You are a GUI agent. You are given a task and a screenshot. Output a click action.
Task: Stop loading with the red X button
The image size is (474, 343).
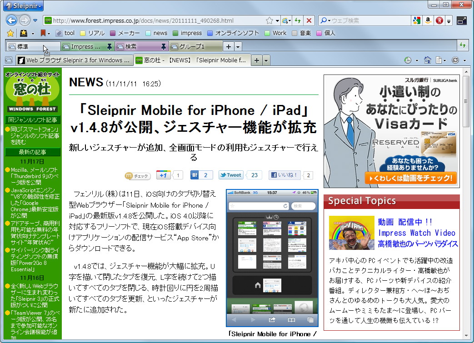click(x=309, y=20)
